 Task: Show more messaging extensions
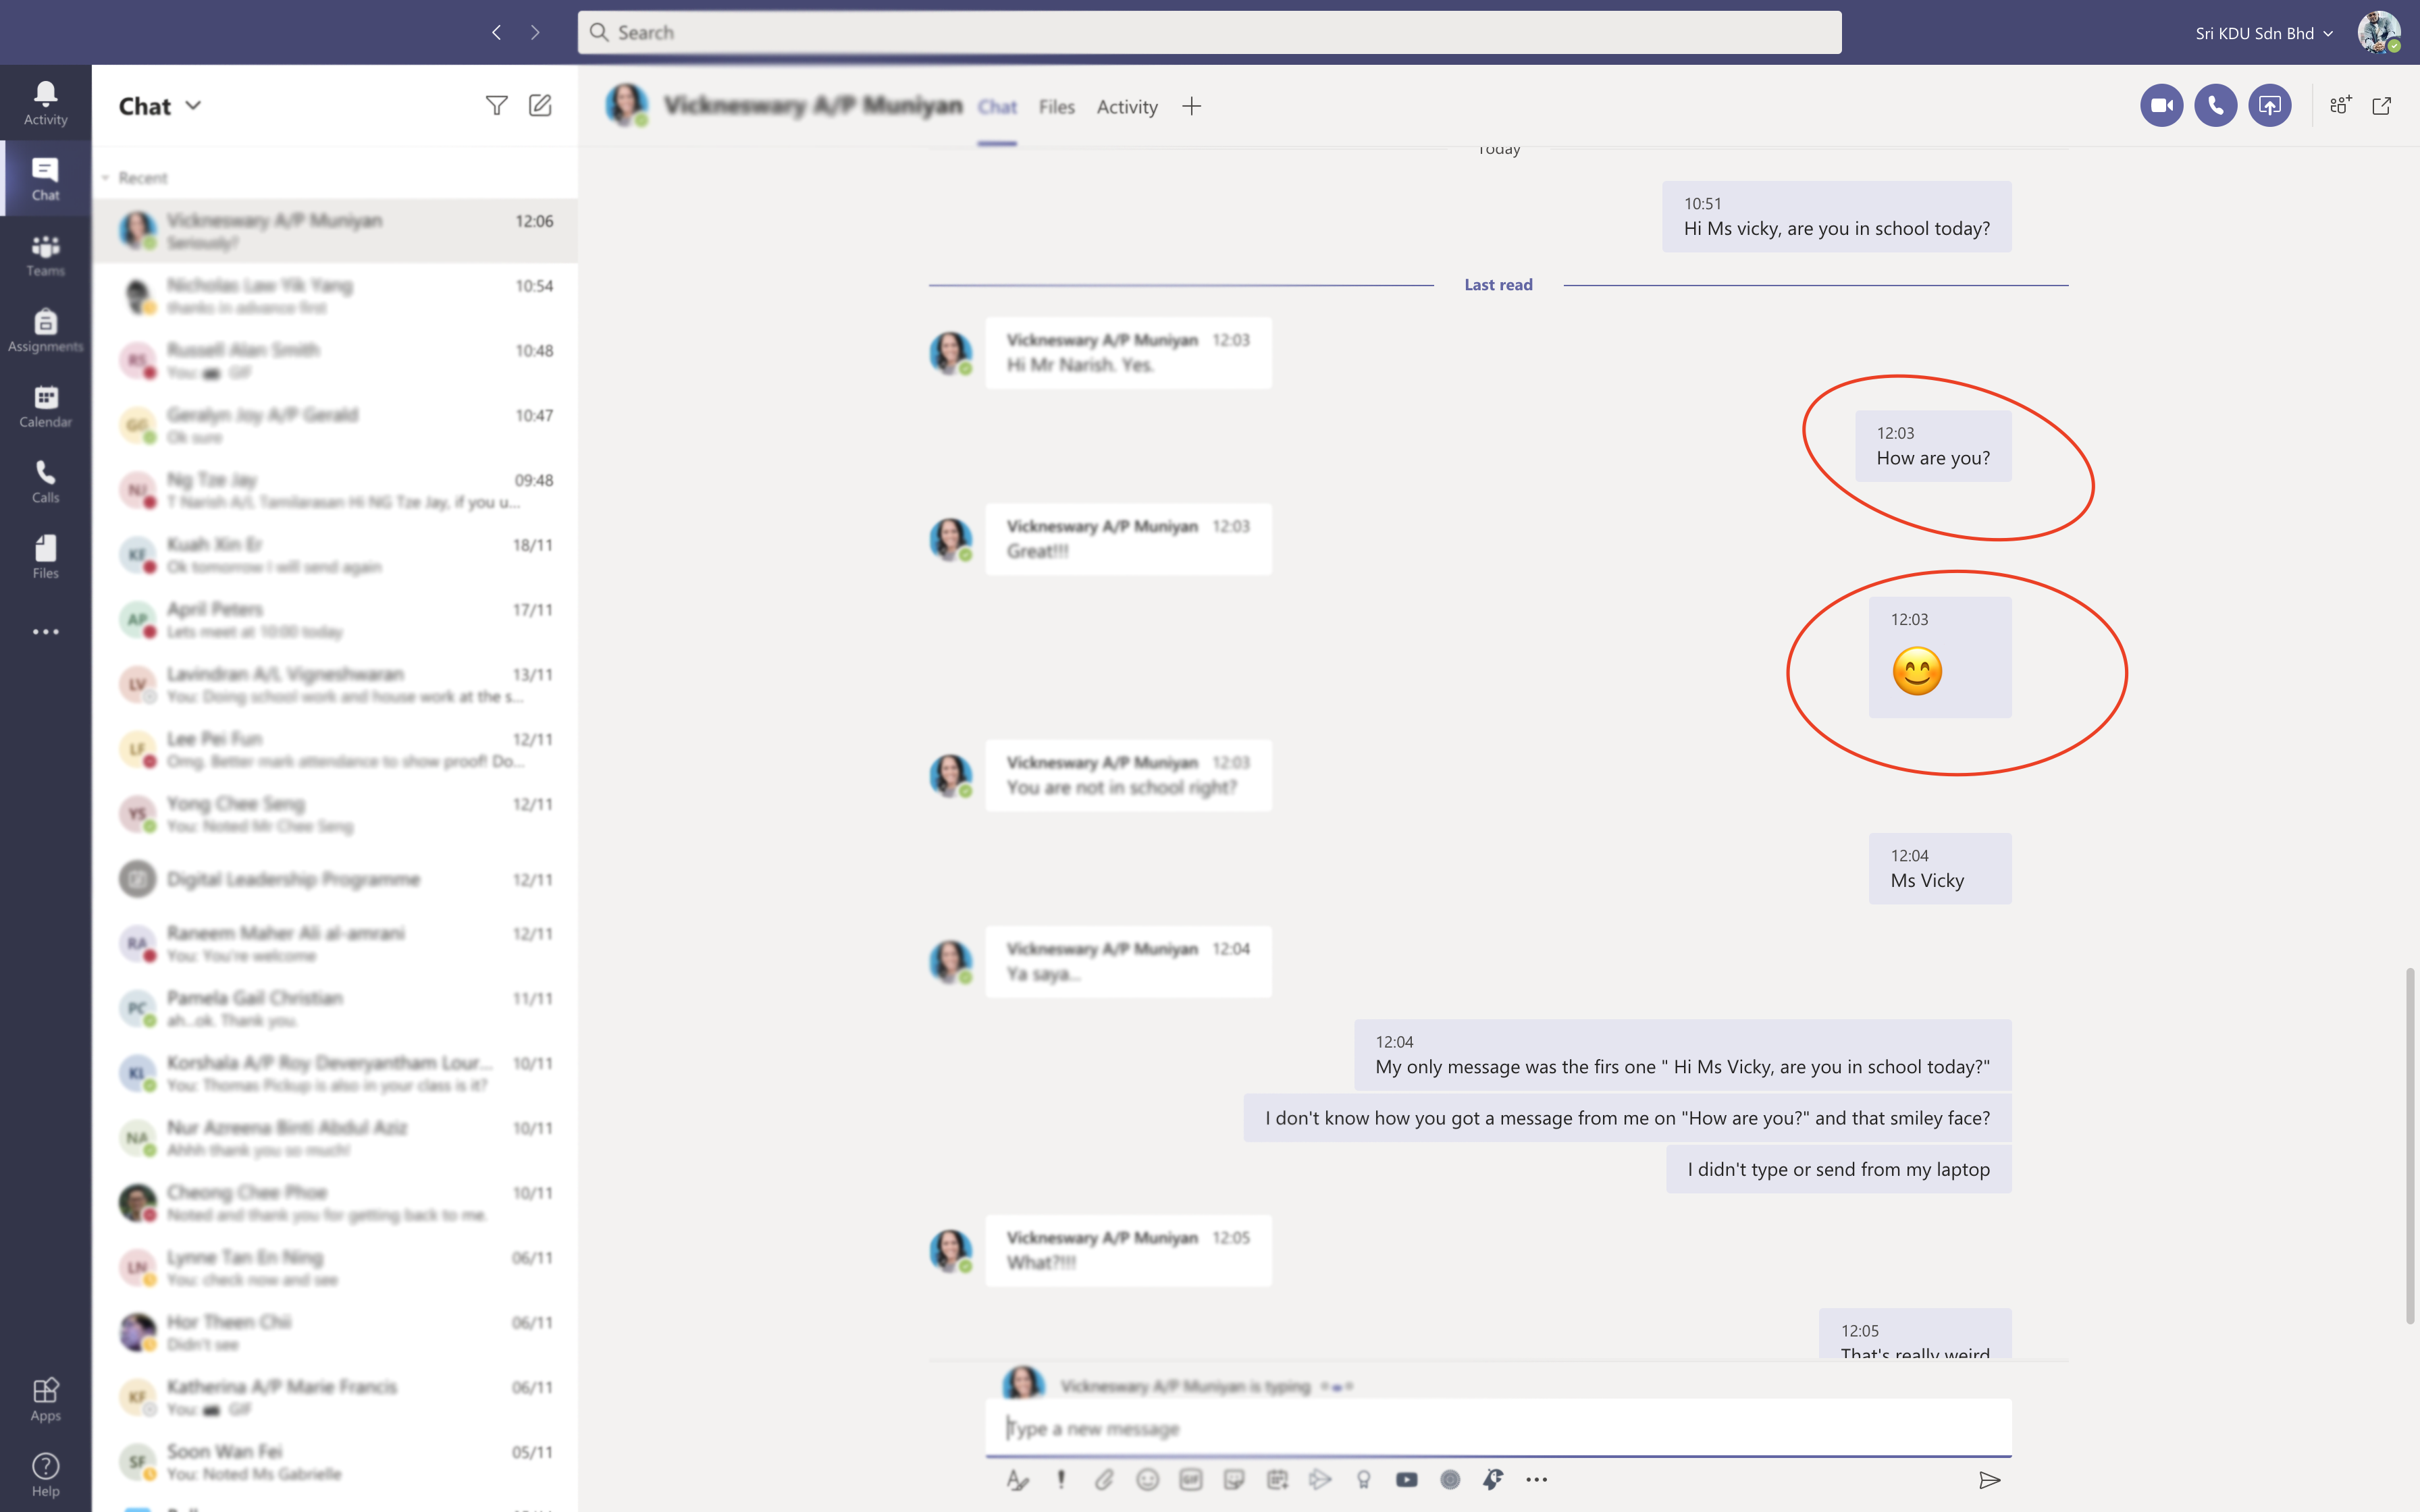coord(1537,1480)
